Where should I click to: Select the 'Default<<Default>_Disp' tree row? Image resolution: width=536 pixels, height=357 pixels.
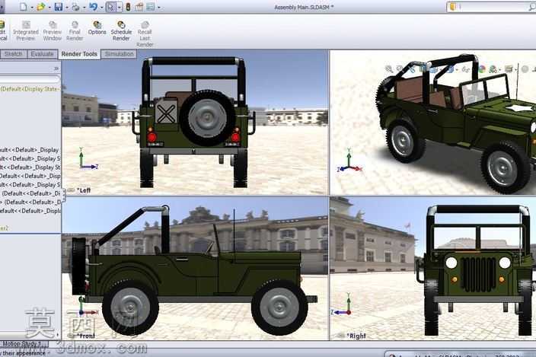(x=30, y=176)
